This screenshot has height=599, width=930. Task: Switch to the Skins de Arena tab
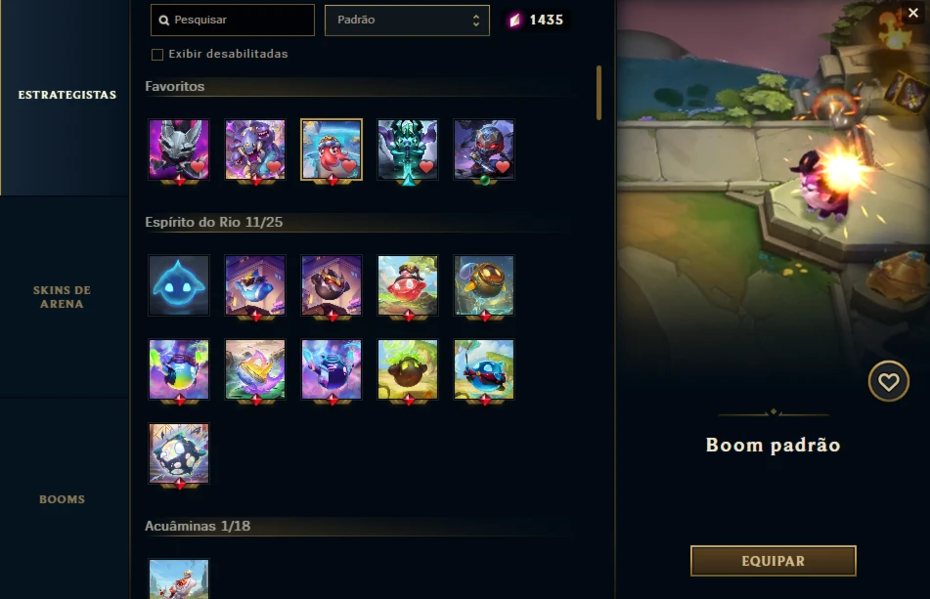(x=63, y=297)
